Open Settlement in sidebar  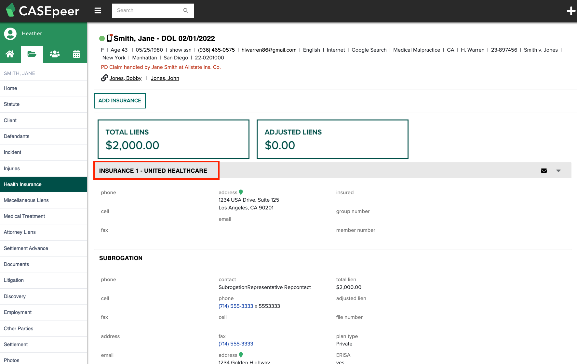[44, 345]
